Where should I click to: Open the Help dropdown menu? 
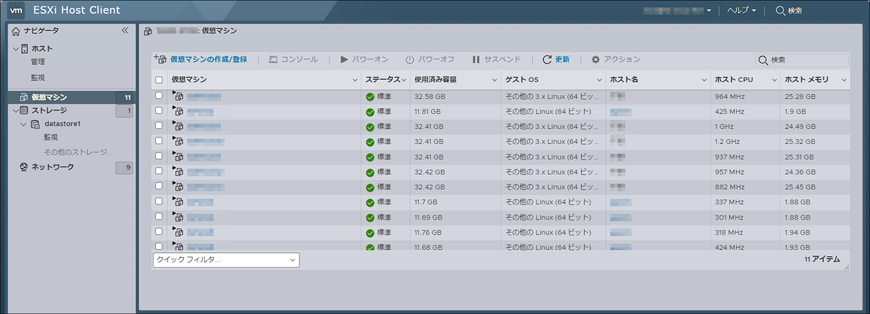coord(741,11)
